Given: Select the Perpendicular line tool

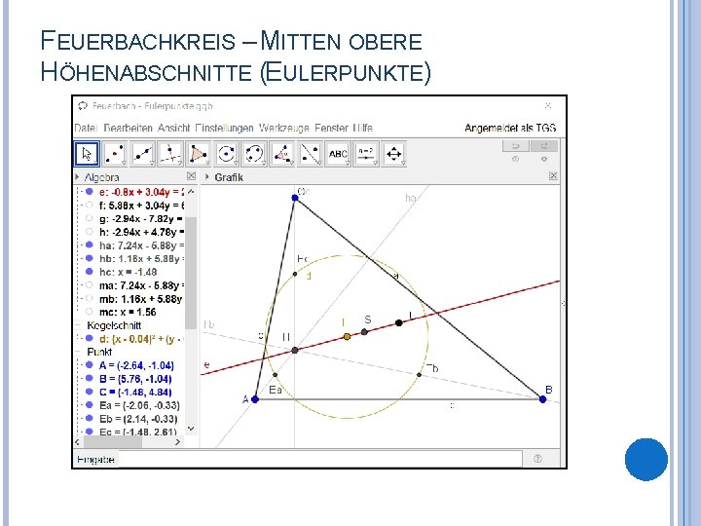Looking at the screenshot, I should click(170, 154).
